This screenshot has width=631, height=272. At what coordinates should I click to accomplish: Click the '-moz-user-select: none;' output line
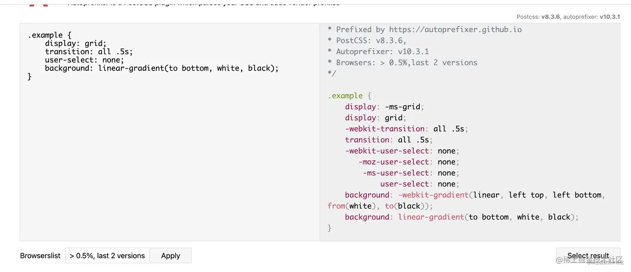[x=409, y=162]
